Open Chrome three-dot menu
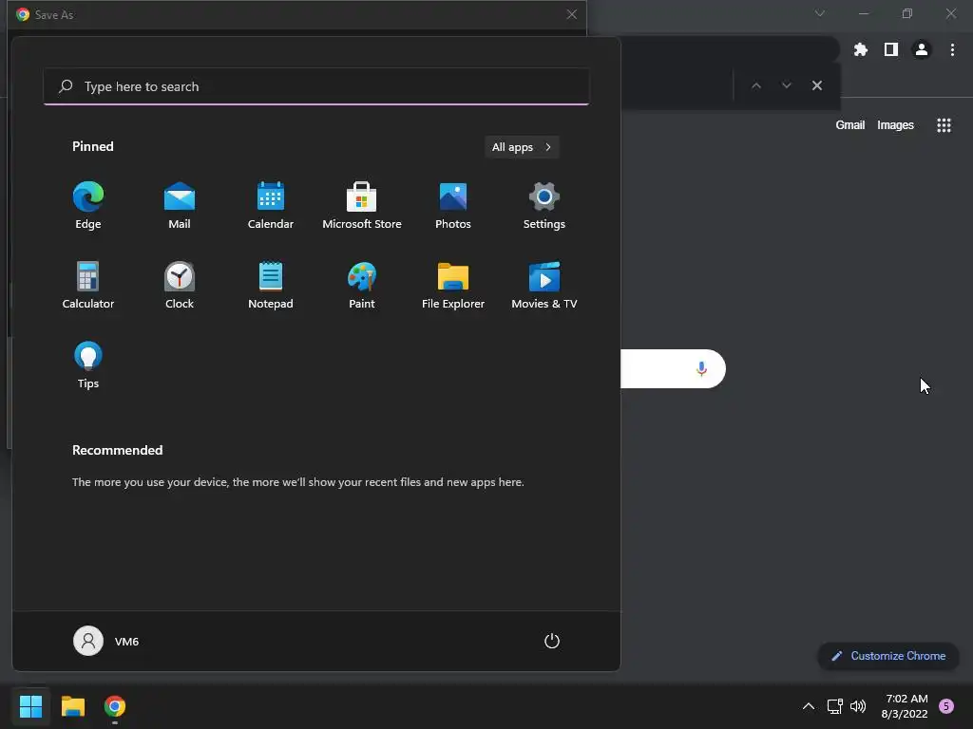This screenshot has width=973, height=729. coord(952,49)
